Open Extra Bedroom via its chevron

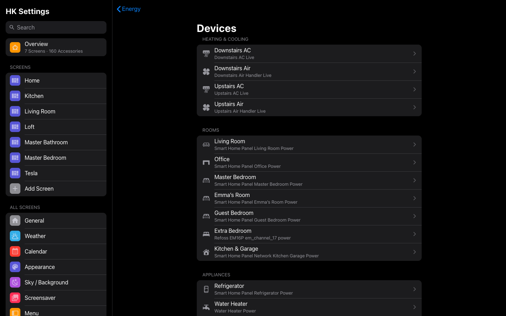pos(415,234)
